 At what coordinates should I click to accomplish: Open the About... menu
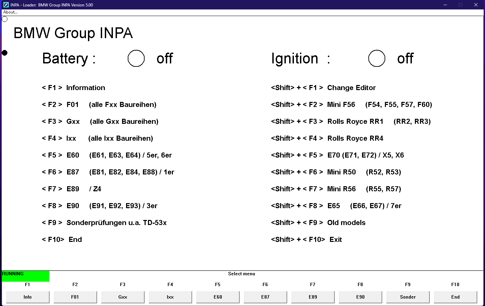(x=10, y=12)
